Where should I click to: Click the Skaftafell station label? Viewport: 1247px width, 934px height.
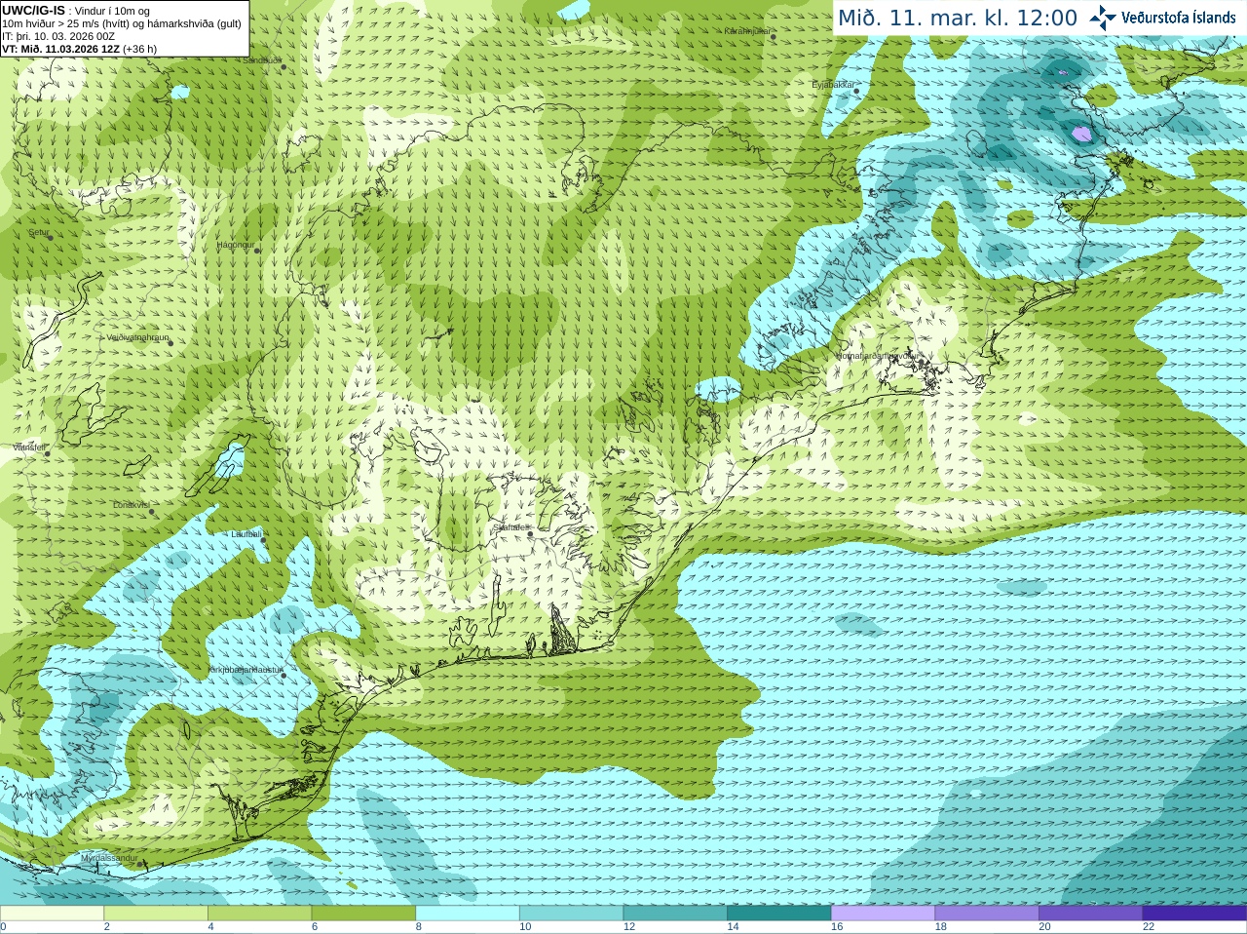(510, 527)
